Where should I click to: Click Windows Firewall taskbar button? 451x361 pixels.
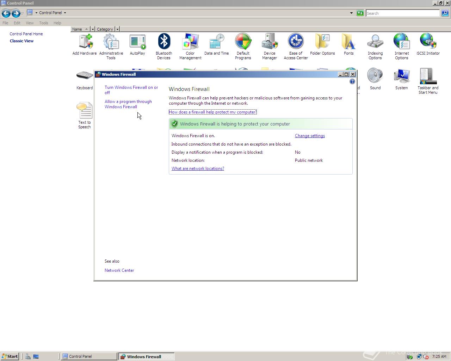point(146,356)
